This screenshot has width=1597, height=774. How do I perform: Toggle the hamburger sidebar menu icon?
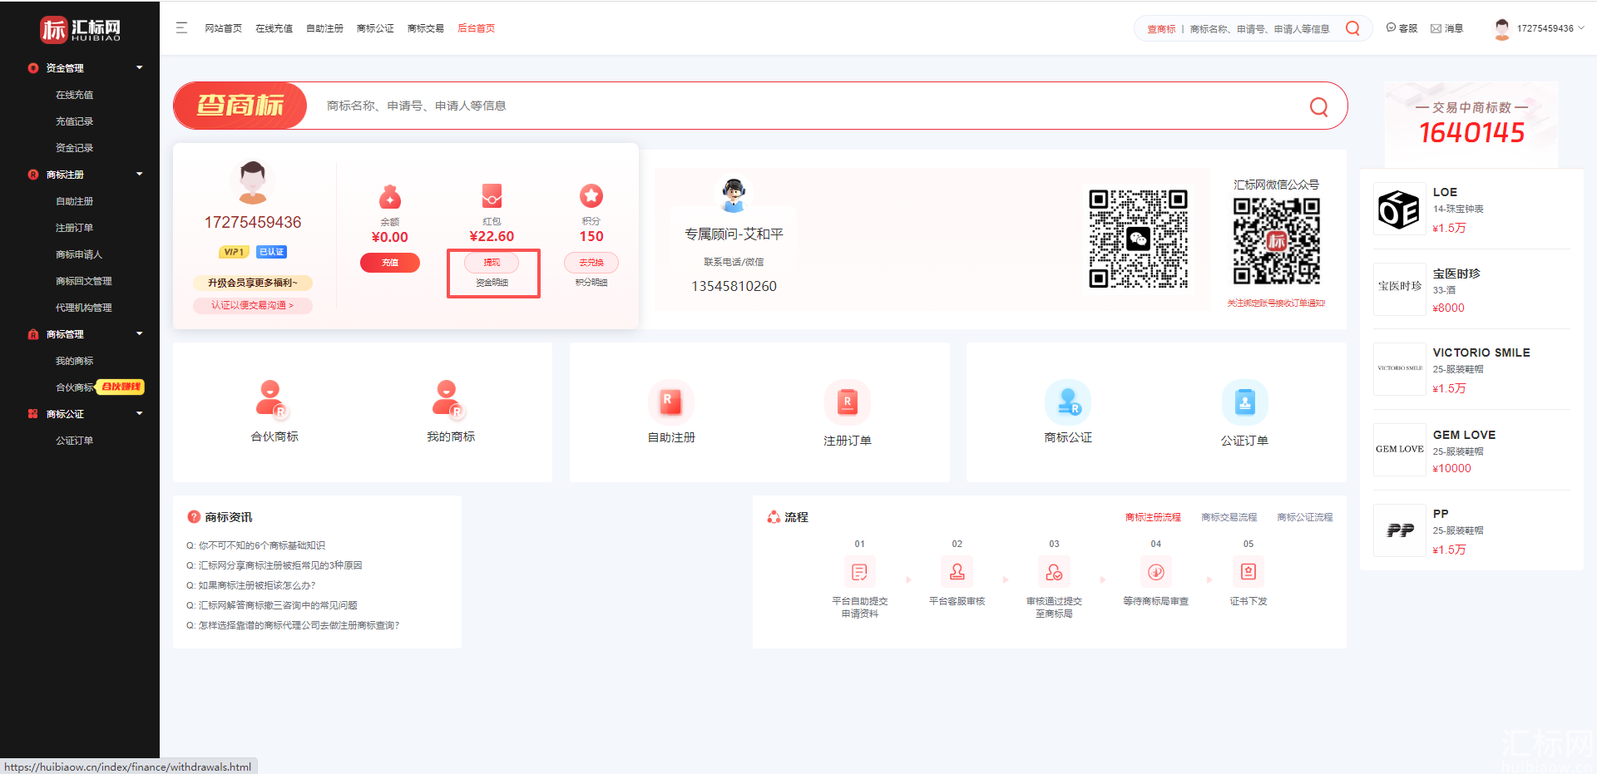click(x=181, y=27)
